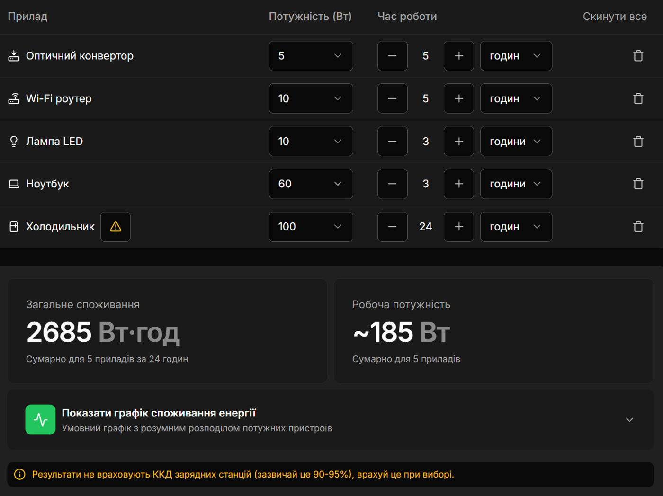This screenshot has height=496, width=663.
Task: Delete the Лампа LED entry
Action: point(638,142)
